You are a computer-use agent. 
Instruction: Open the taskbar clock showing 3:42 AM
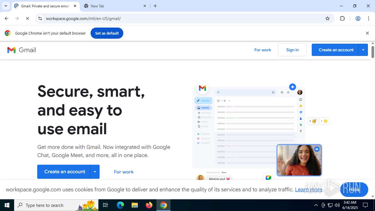[350, 205]
